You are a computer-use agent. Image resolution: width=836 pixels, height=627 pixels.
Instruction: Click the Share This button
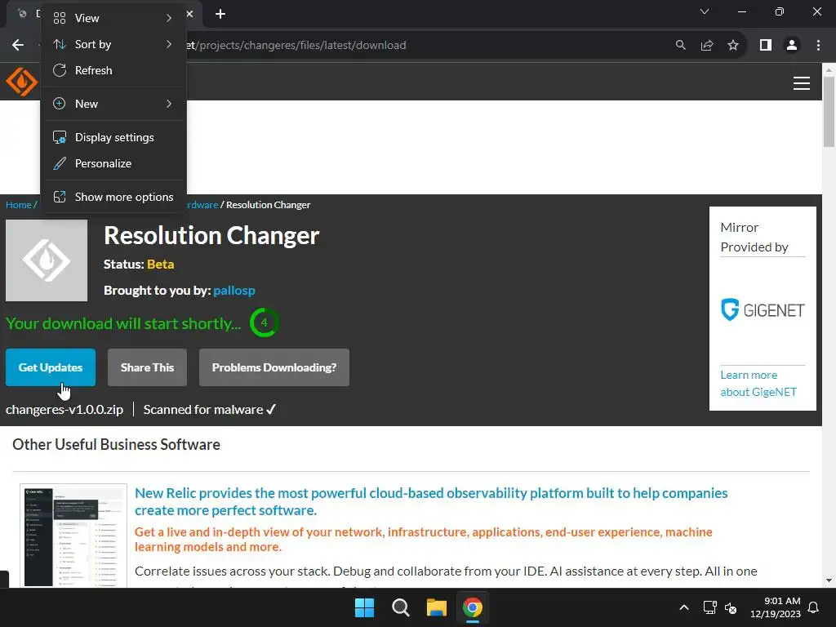click(x=147, y=367)
